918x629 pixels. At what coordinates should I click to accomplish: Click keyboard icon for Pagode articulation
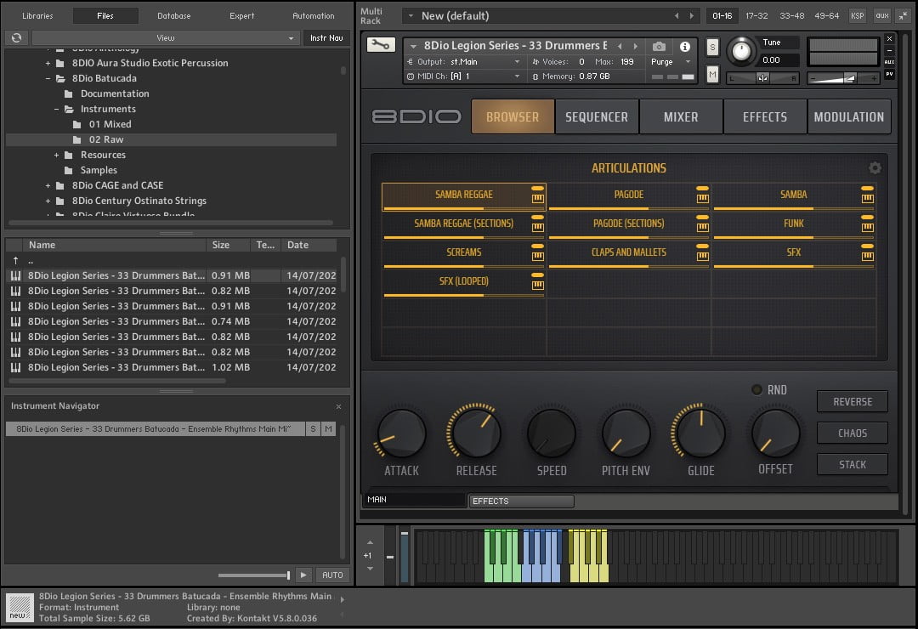[703, 199]
